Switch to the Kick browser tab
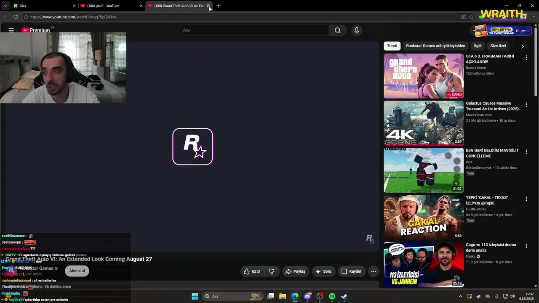 click(x=44, y=6)
